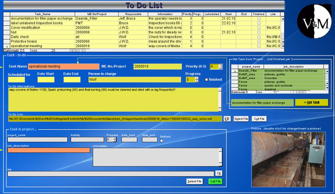Tick Finished checkbox for documentation for filter paper exchange
This screenshot has height=194, width=335.
pos(259,18)
